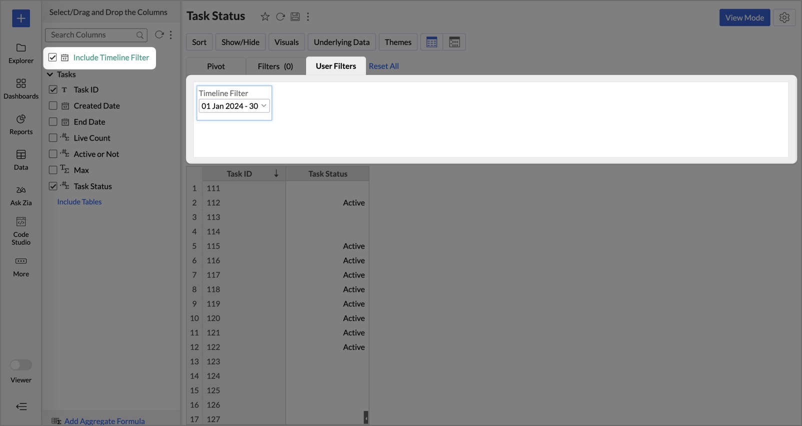Open the Themes options
The image size is (802, 426).
[x=398, y=42]
